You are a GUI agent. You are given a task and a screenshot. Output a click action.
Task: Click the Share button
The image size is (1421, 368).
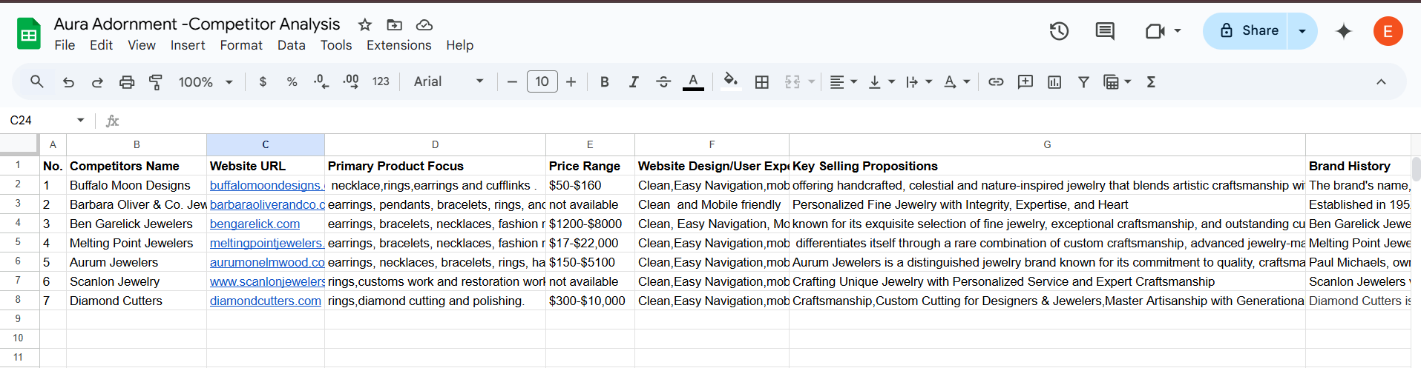click(x=1248, y=31)
